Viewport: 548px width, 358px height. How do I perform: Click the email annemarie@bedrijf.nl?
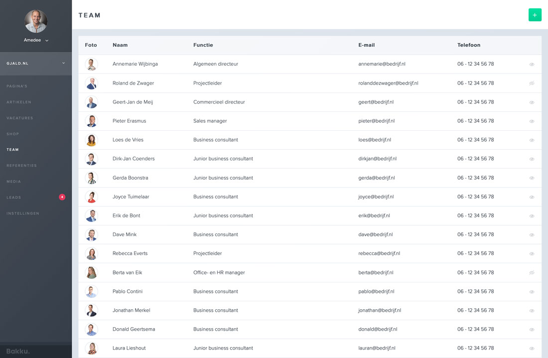(382, 64)
